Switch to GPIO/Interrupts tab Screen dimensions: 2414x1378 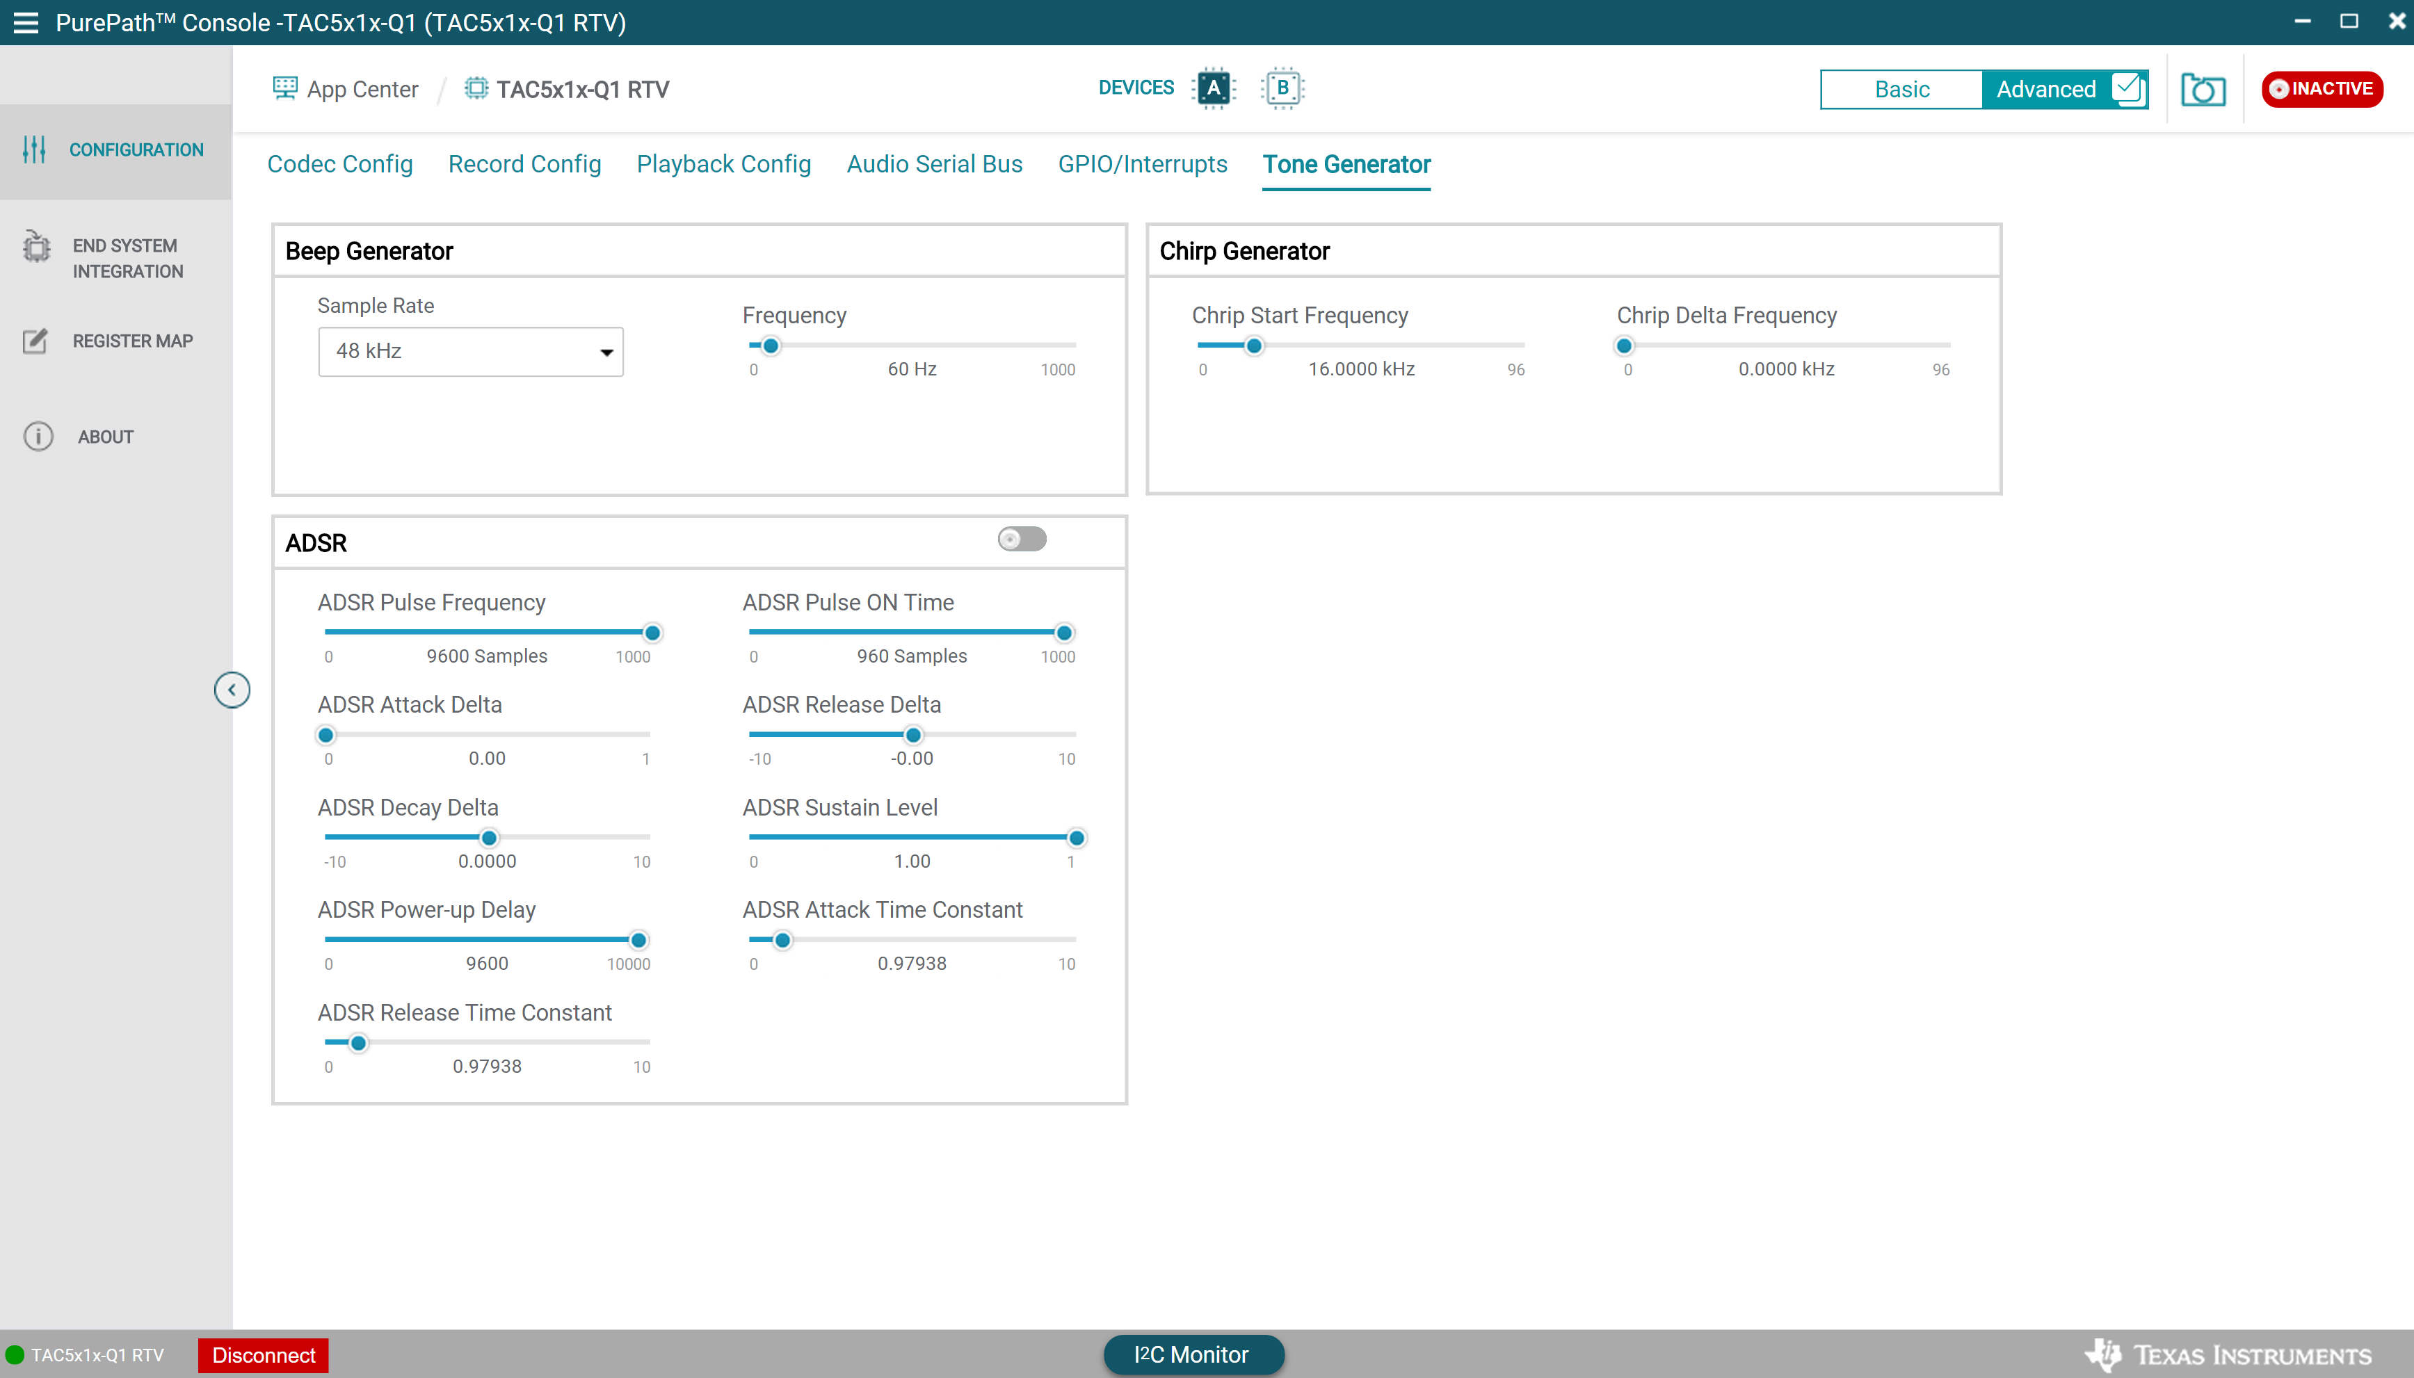[1143, 164]
